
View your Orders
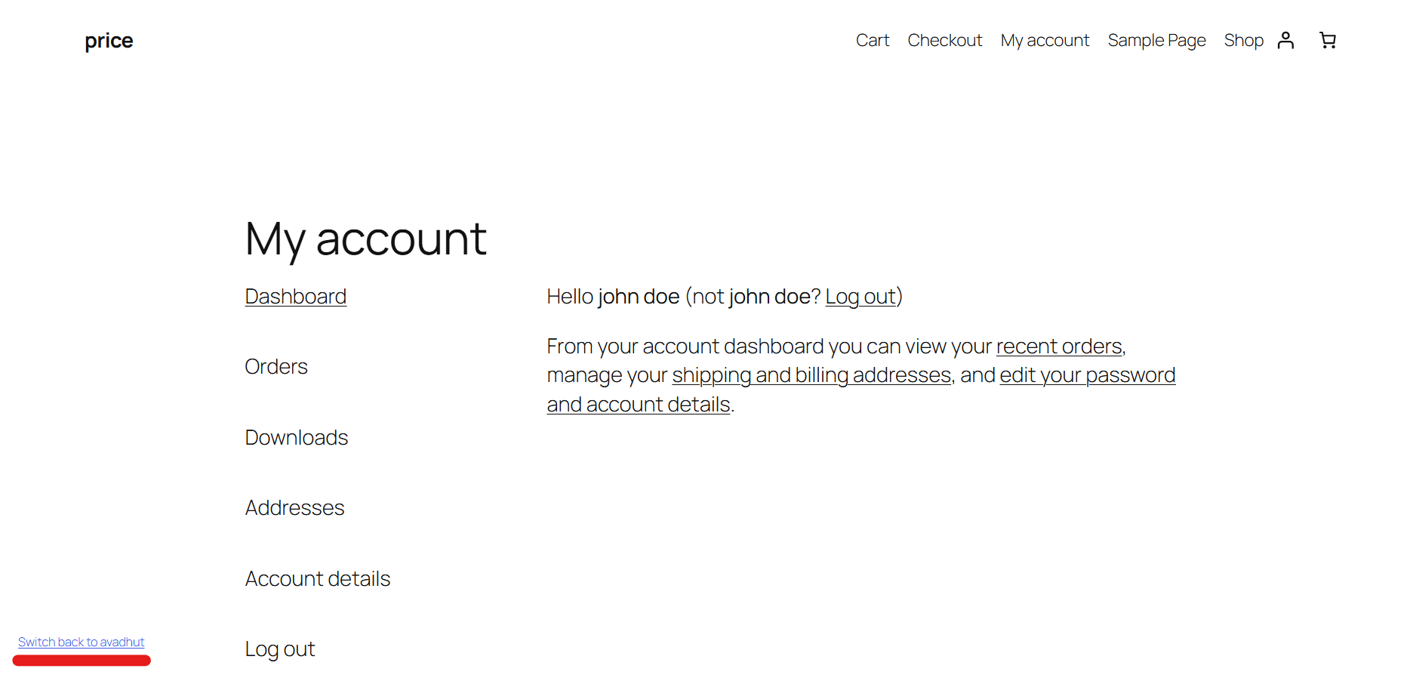pyautogui.click(x=276, y=366)
